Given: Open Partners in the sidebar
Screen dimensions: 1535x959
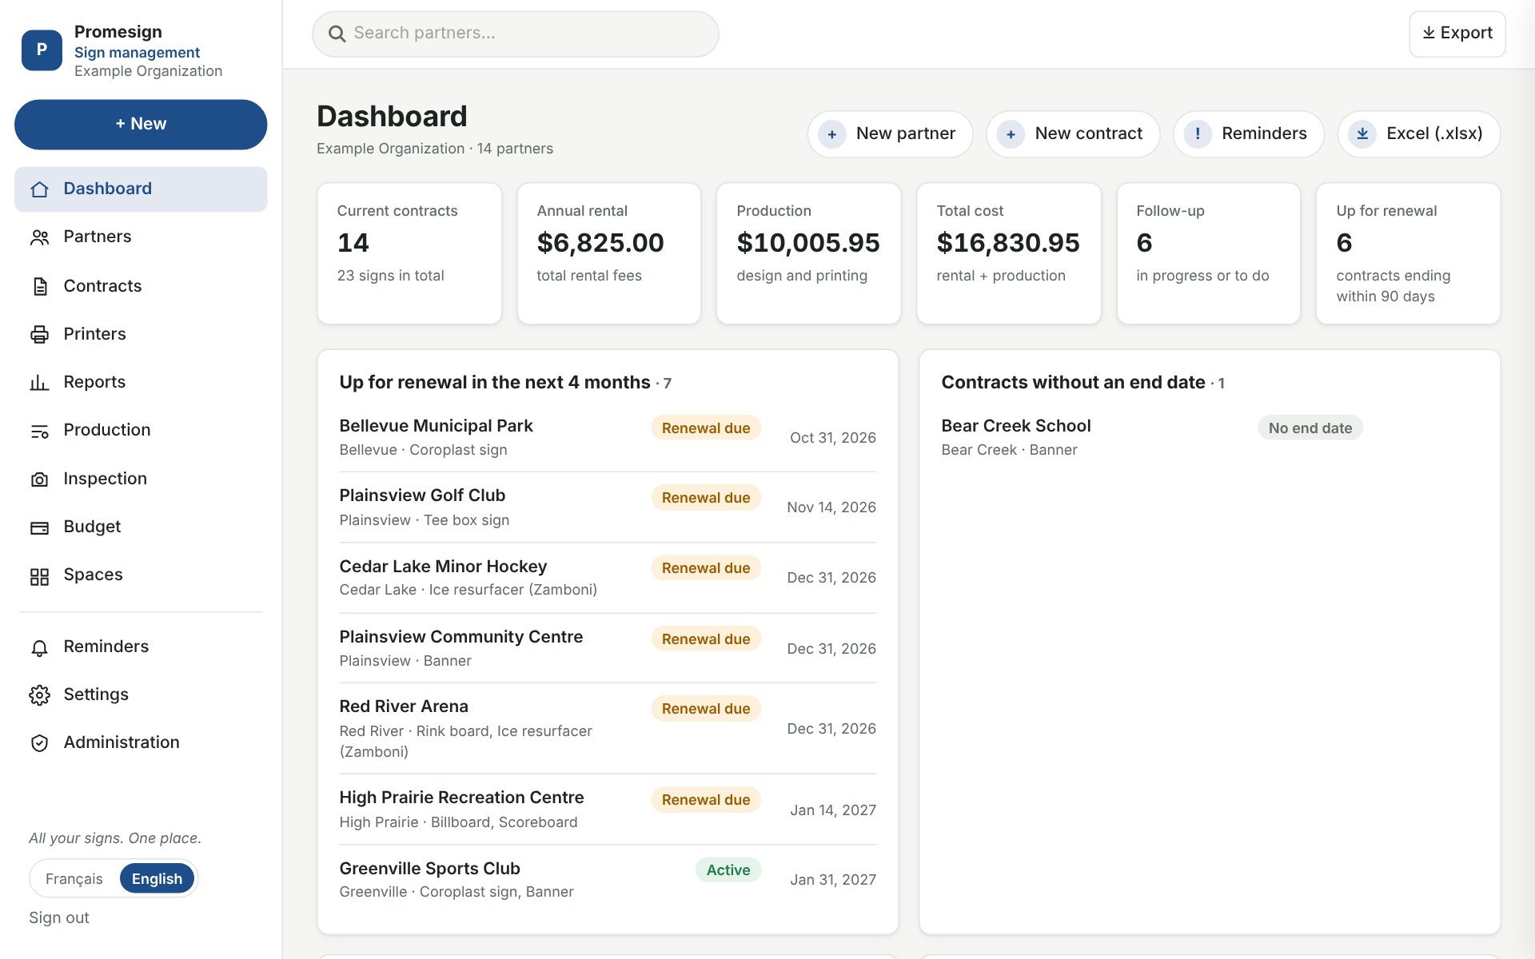Looking at the screenshot, I should click(x=141, y=237).
